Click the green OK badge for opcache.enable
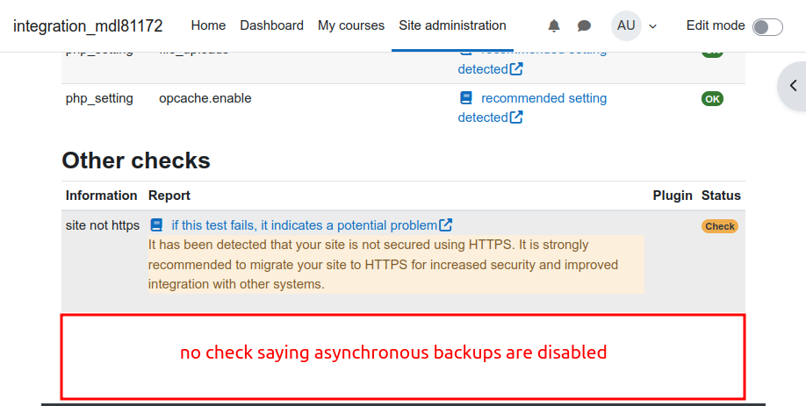Viewport: 806px width, 406px height. (712, 98)
